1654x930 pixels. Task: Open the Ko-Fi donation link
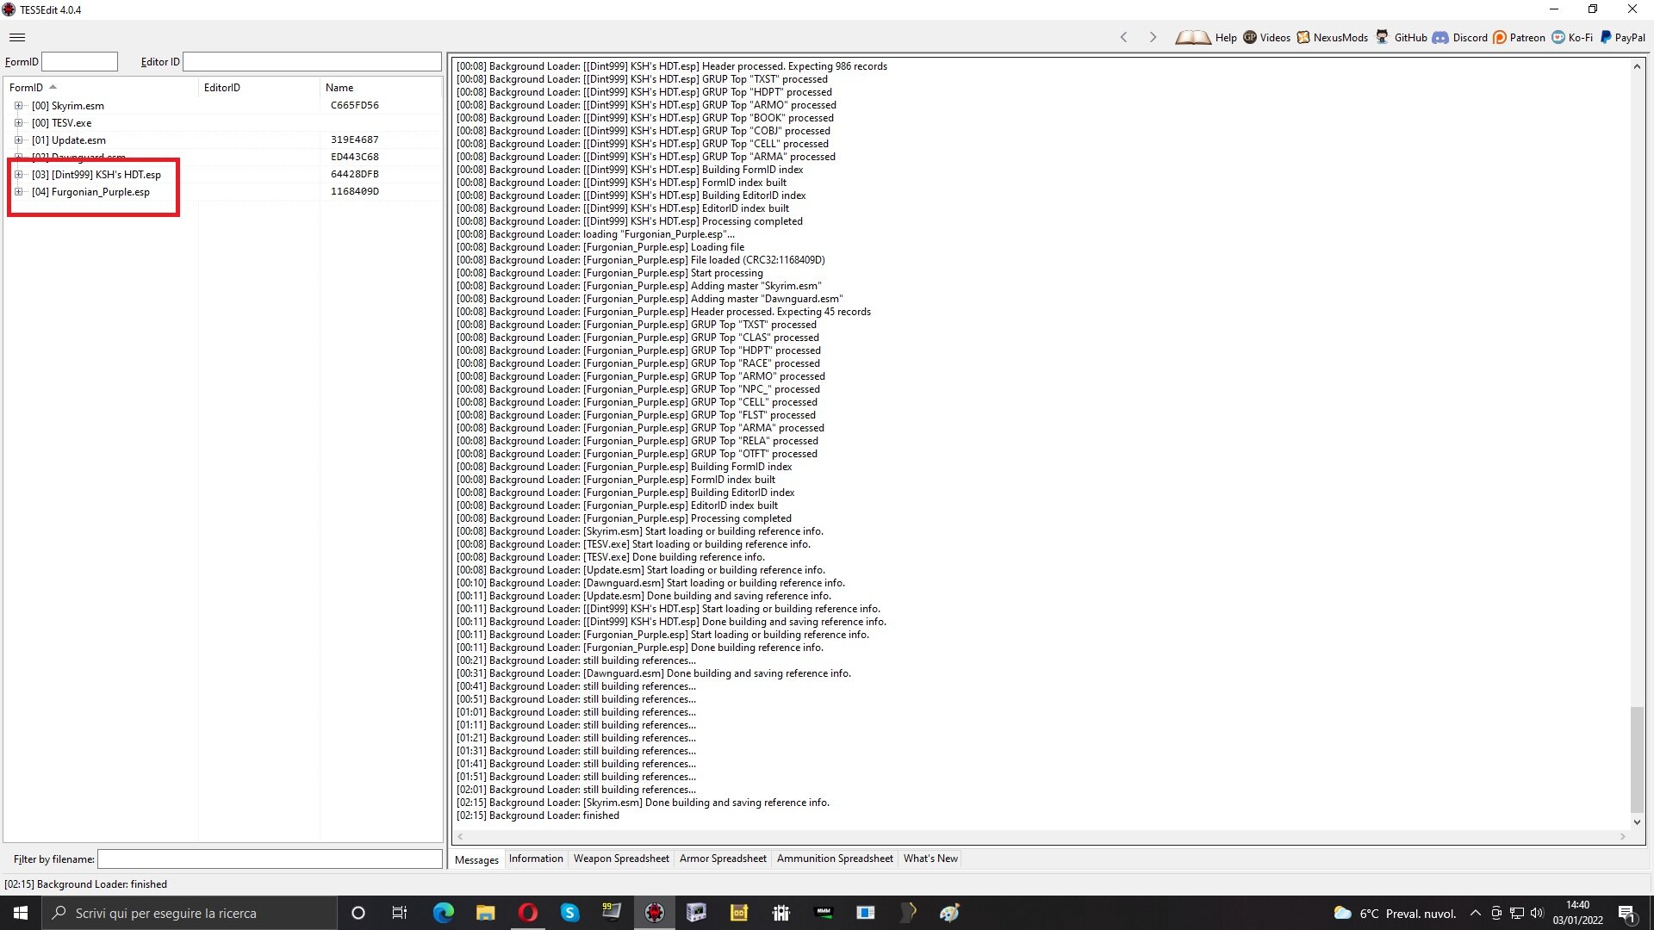(x=1572, y=37)
